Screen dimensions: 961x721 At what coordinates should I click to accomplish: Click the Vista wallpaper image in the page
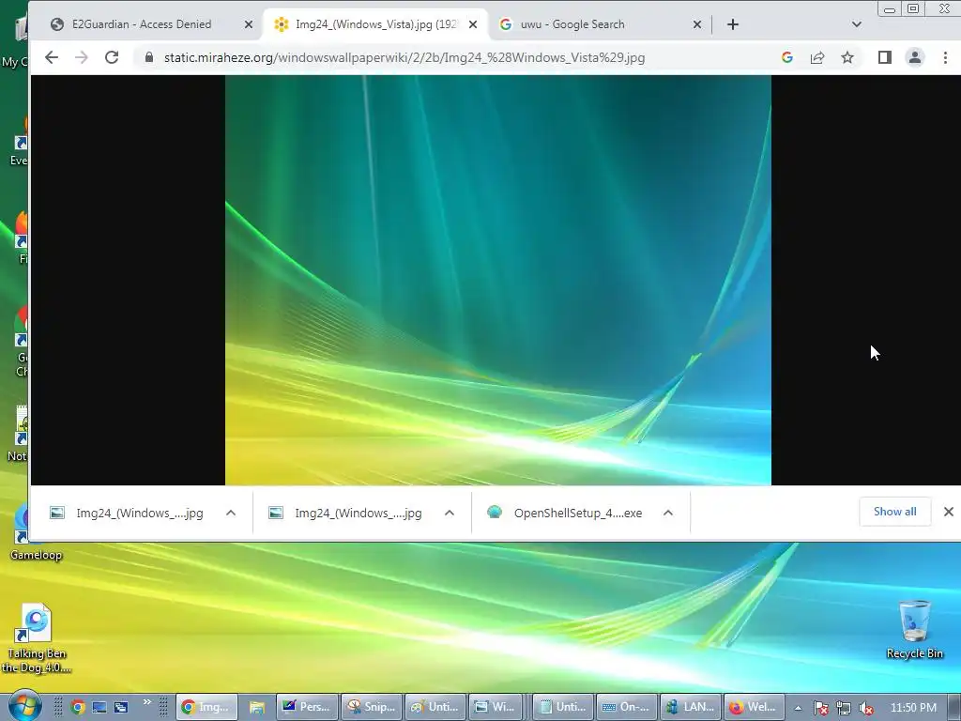(498, 280)
